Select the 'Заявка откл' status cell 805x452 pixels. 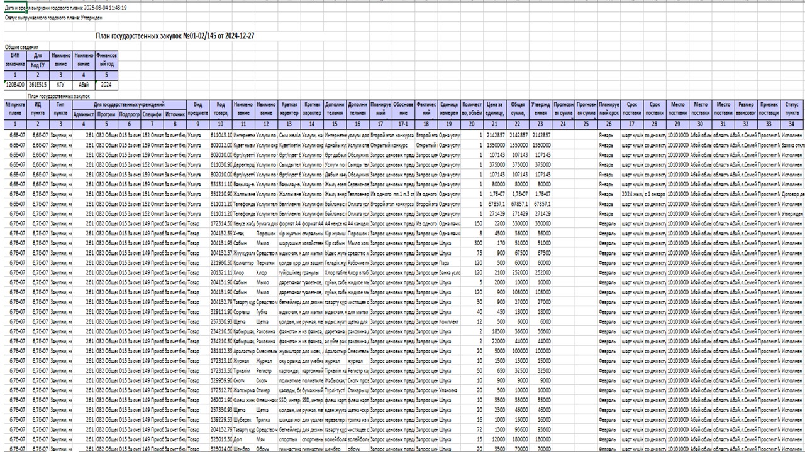[792, 144]
